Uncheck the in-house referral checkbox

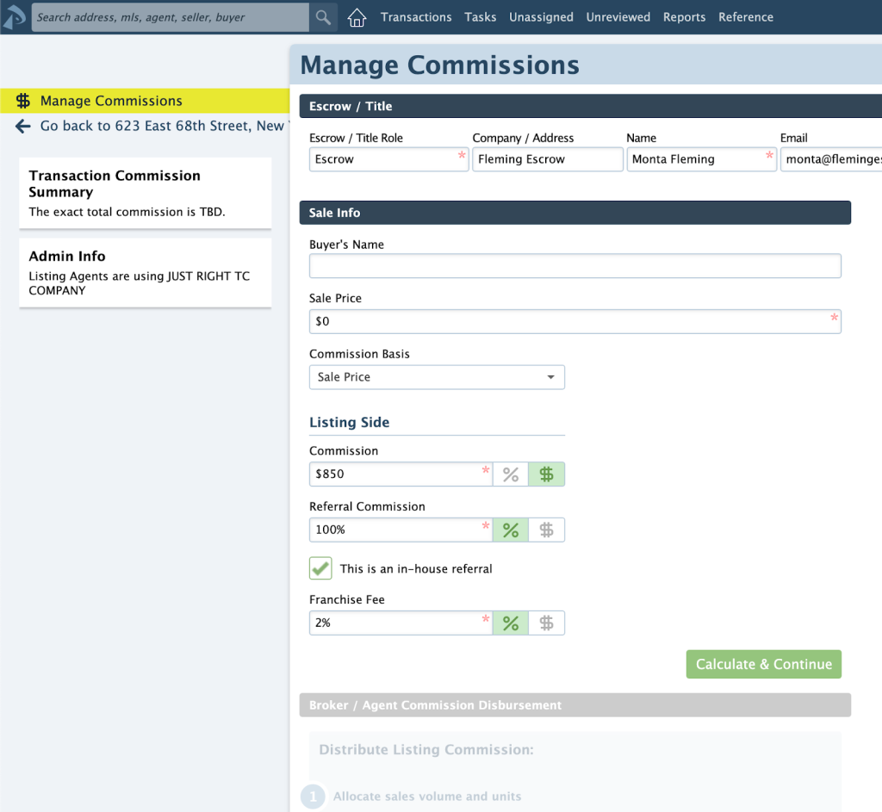pos(320,568)
